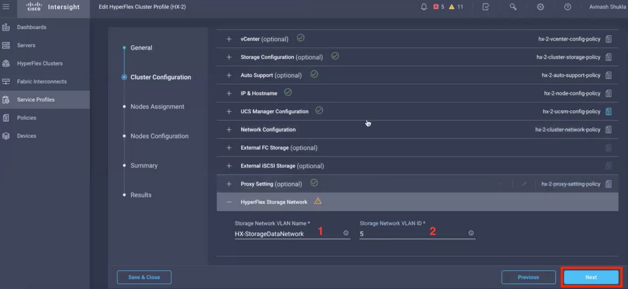Open the search magnifier in header

click(513, 7)
